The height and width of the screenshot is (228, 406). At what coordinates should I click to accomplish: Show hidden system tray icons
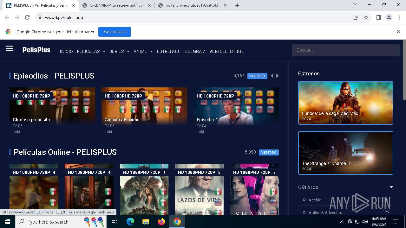342,222
